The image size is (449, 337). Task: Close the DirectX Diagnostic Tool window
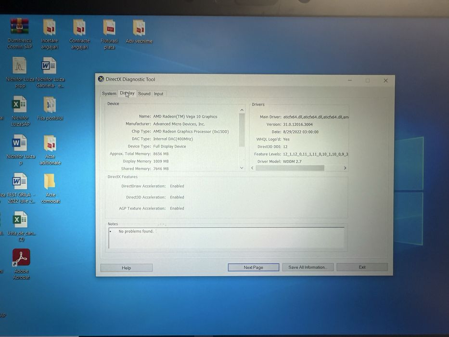[385, 80]
